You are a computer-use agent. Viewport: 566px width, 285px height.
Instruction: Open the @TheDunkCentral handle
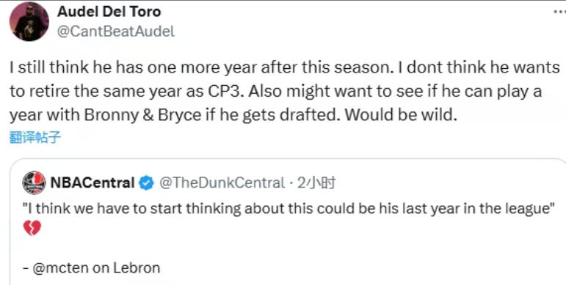[222, 183]
